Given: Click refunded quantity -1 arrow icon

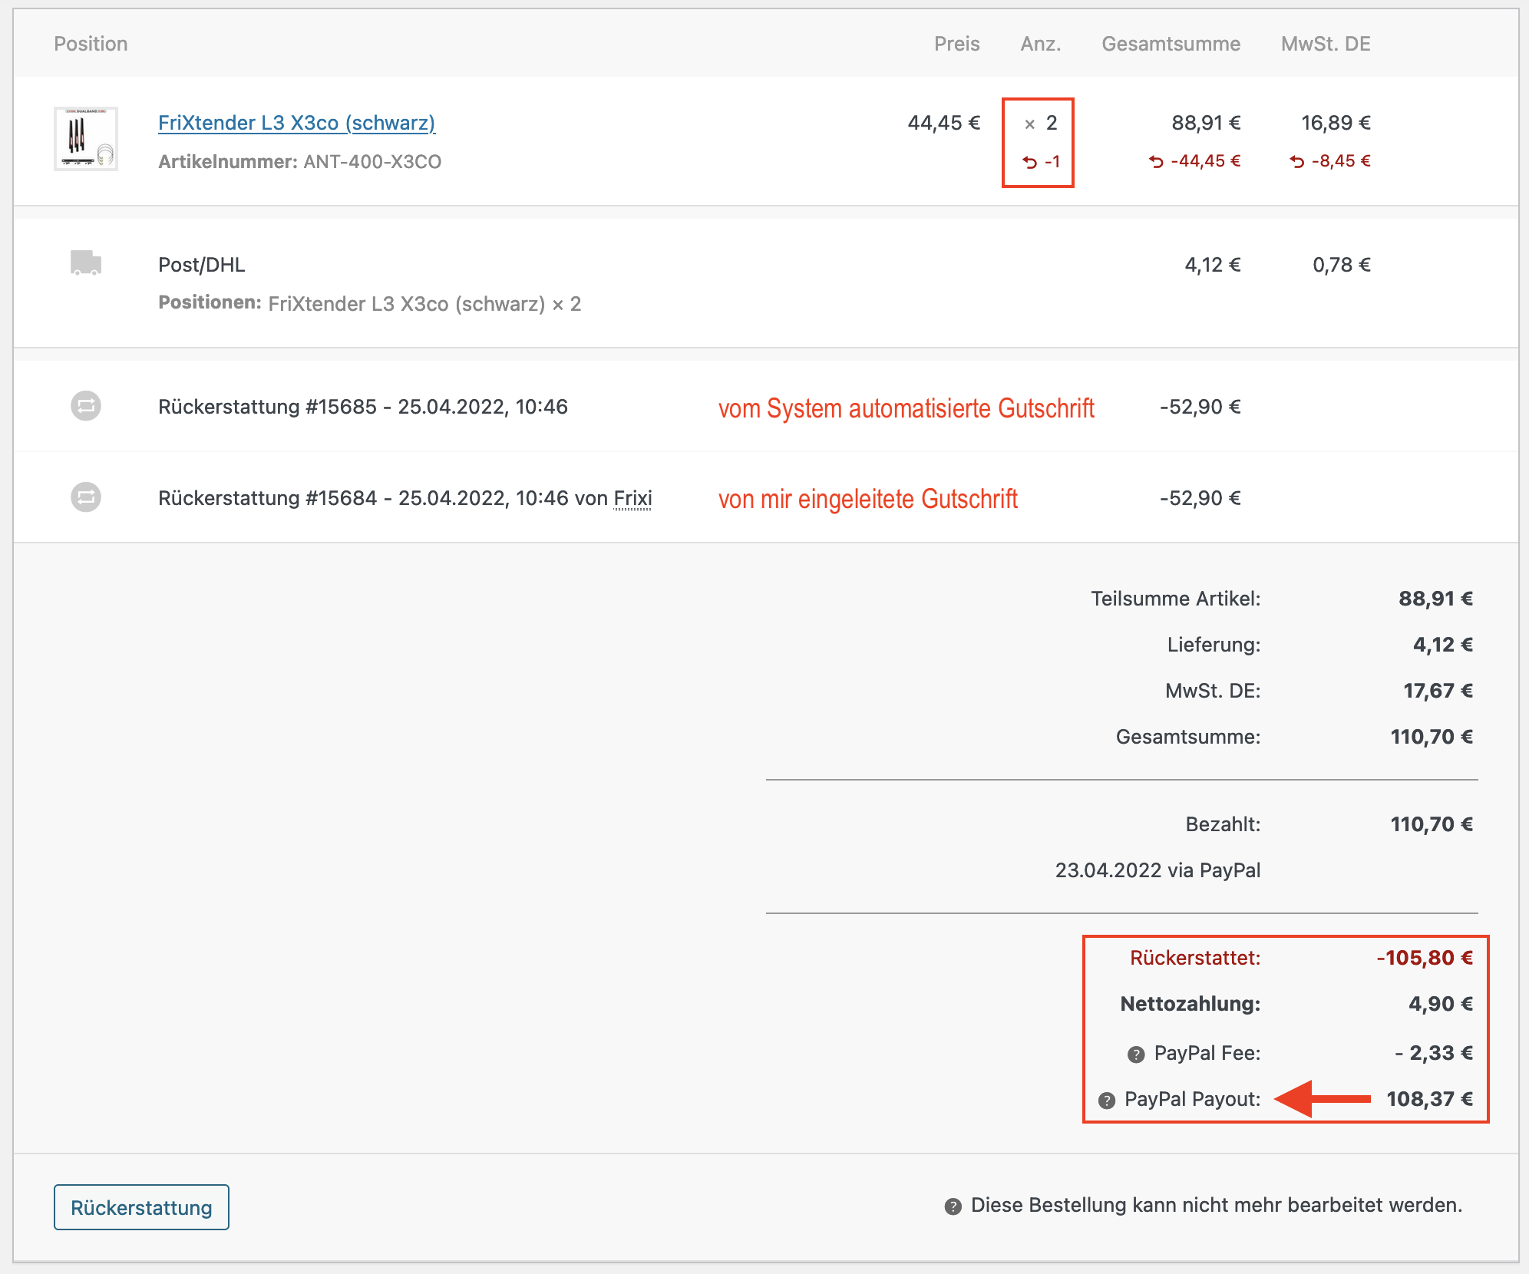Looking at the screenshot, I should click(1030, 162).
